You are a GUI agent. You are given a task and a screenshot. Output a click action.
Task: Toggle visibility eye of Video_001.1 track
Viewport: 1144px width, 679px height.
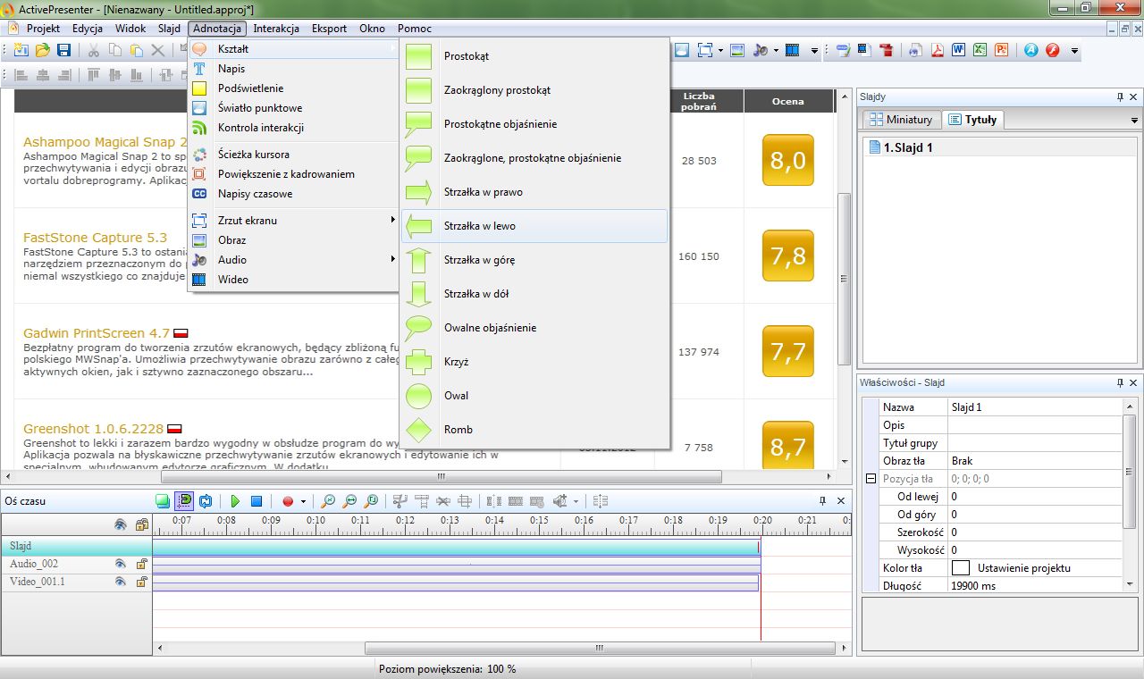(121, 582)
